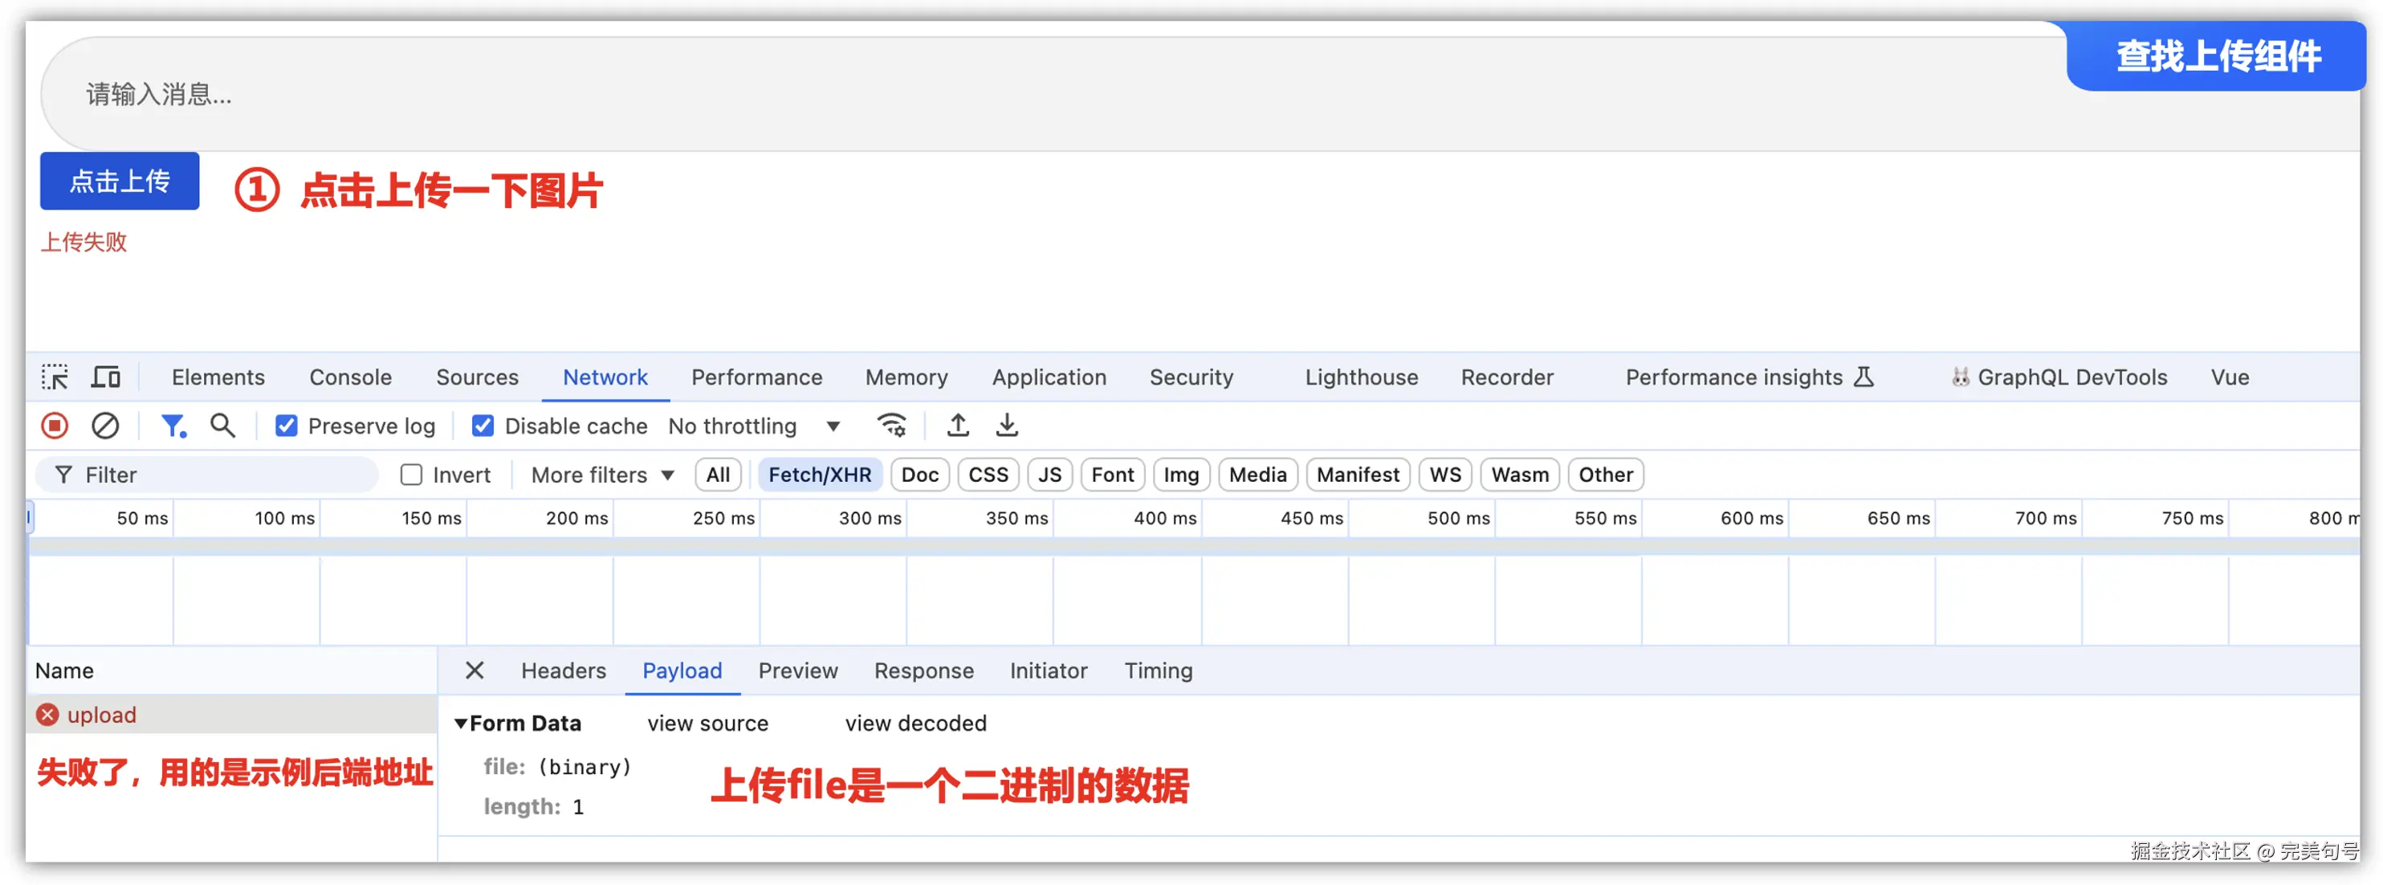Switch to the Console tab
2383x885 pixels.
point(350,377)
